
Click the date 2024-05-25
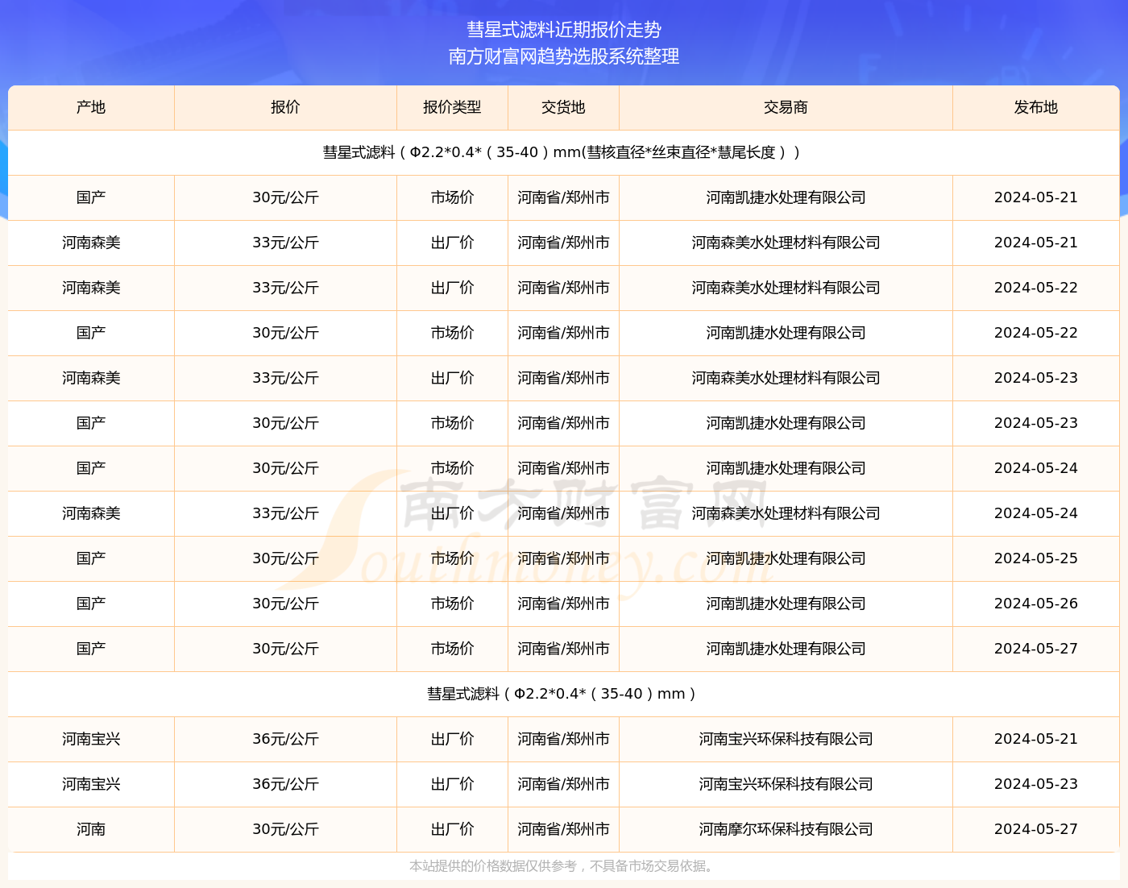[1035, 558]
